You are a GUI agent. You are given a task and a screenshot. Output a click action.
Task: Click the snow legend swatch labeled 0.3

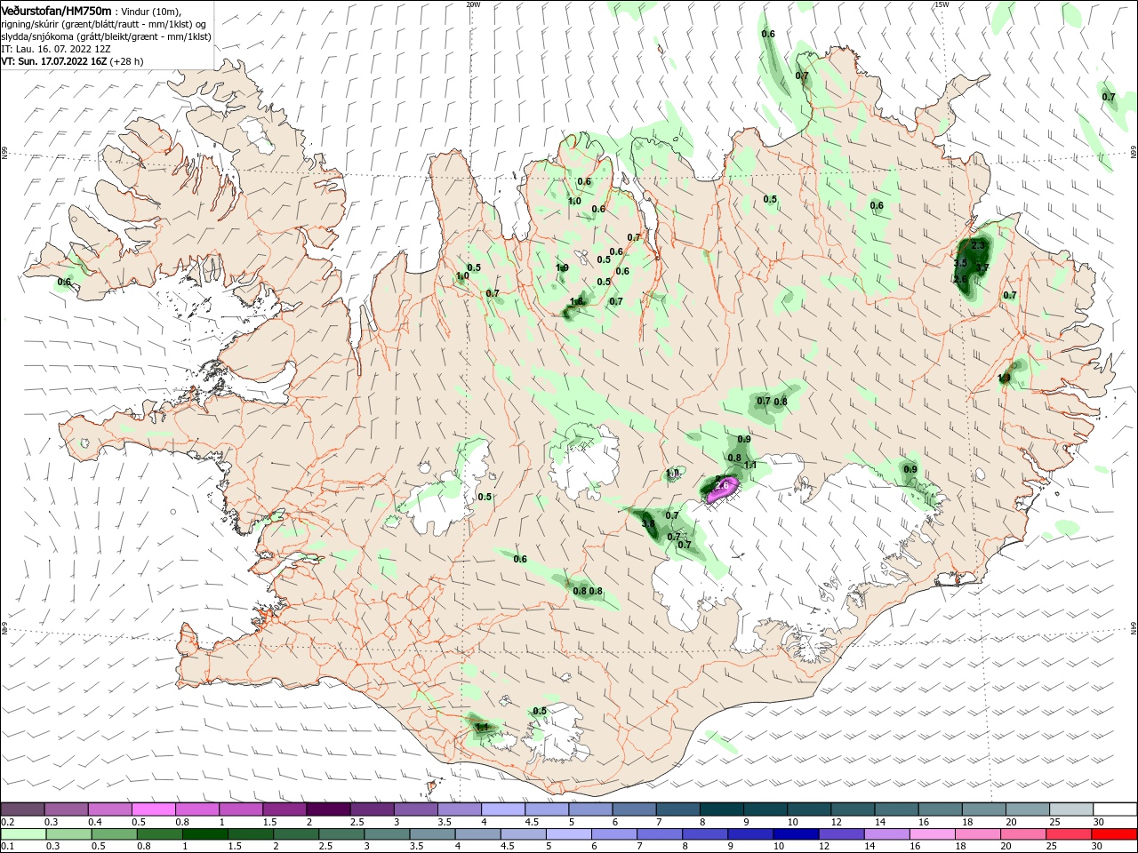point(66,809)
